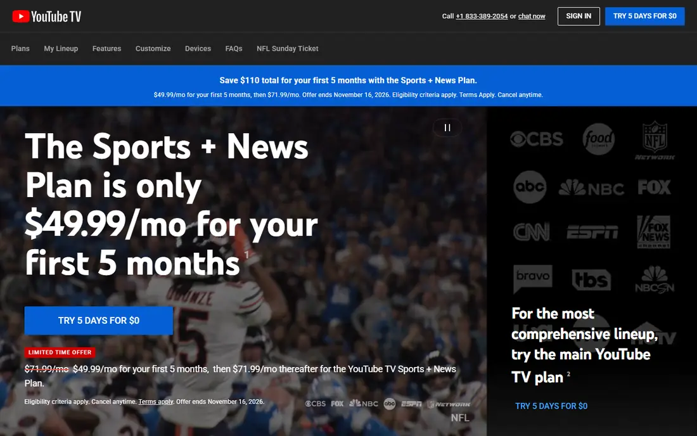The width and height of the screenshot is (697, 436).
Task: Click the TBS logo
Action: [591, 279]
